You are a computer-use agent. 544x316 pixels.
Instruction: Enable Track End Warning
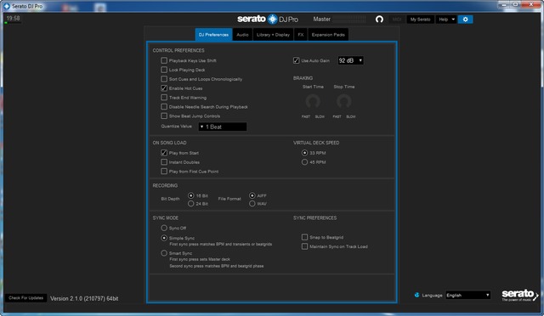point(164,98)
